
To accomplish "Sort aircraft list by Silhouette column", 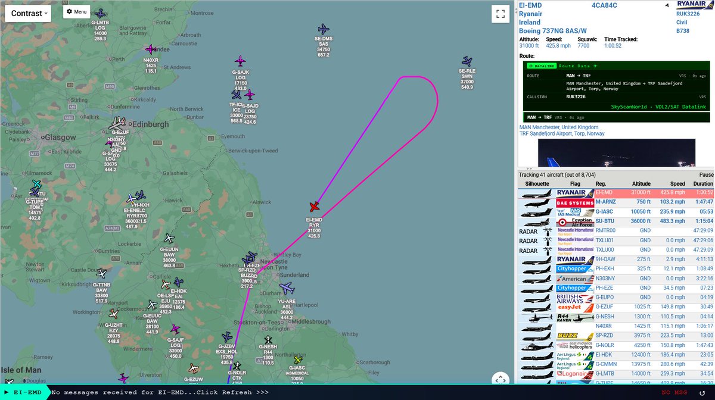I will tap(536, 184).
